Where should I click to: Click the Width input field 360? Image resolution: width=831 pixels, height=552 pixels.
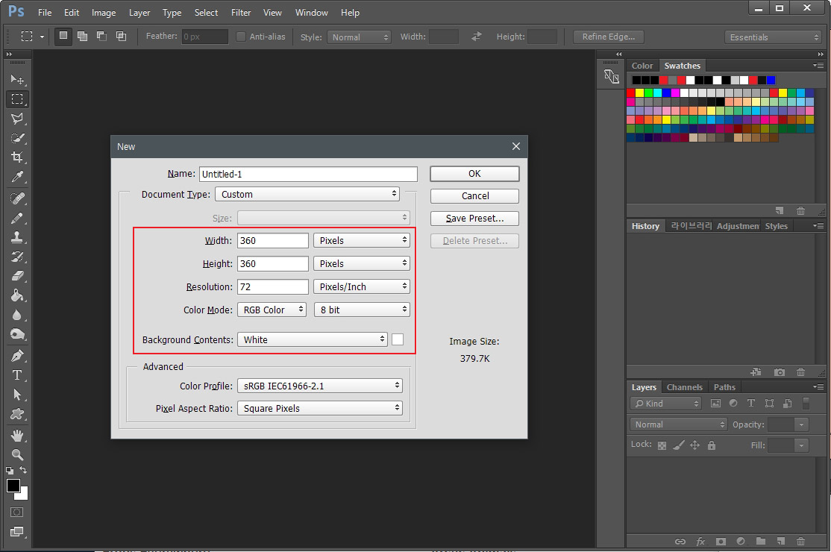click(x=273, y=240)
